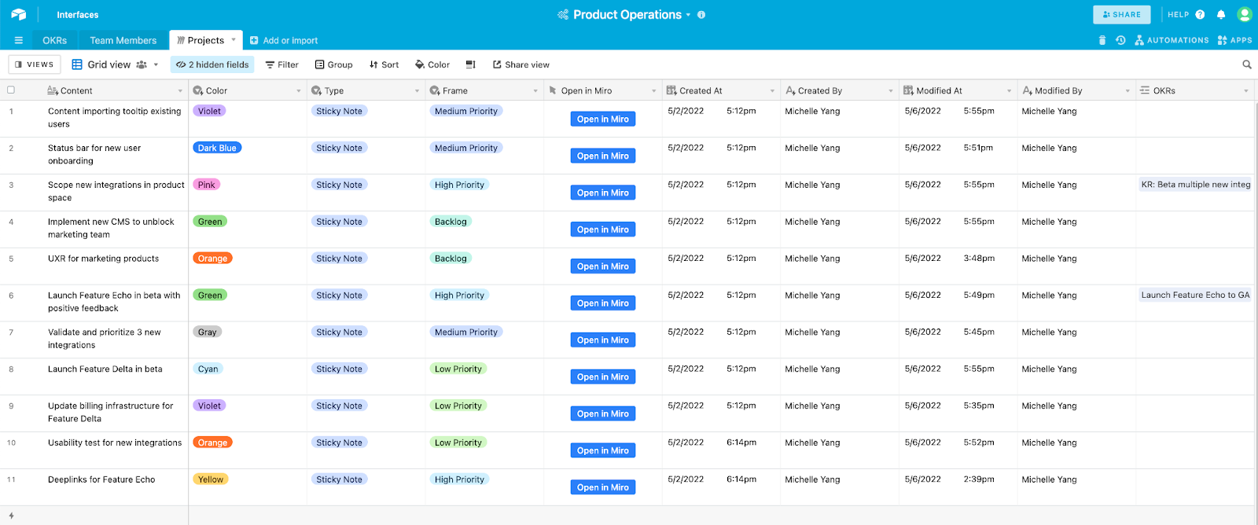Select the Gray color tag

[x=208, y=332]
